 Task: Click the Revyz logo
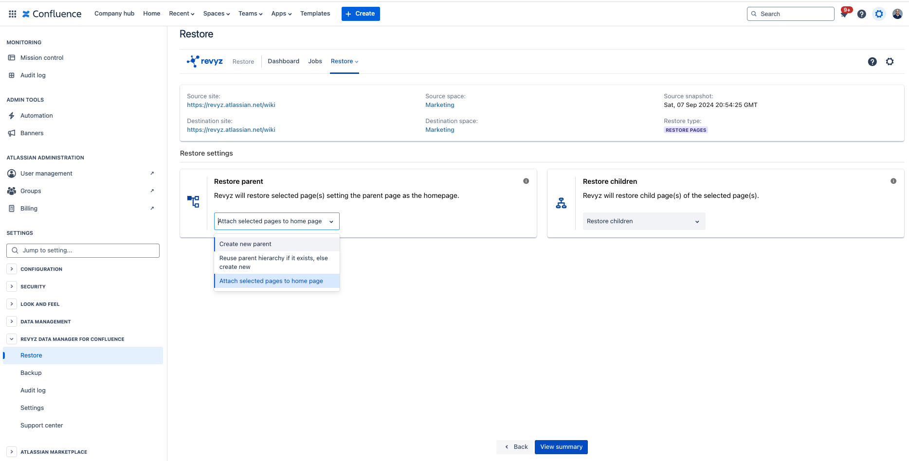point(204,61)
